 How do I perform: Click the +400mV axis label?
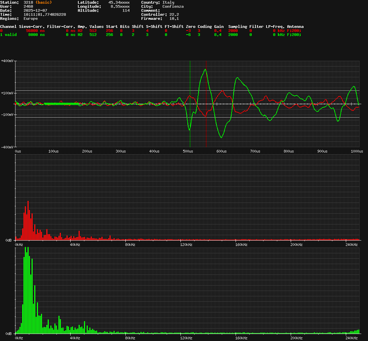coord(7,61)
